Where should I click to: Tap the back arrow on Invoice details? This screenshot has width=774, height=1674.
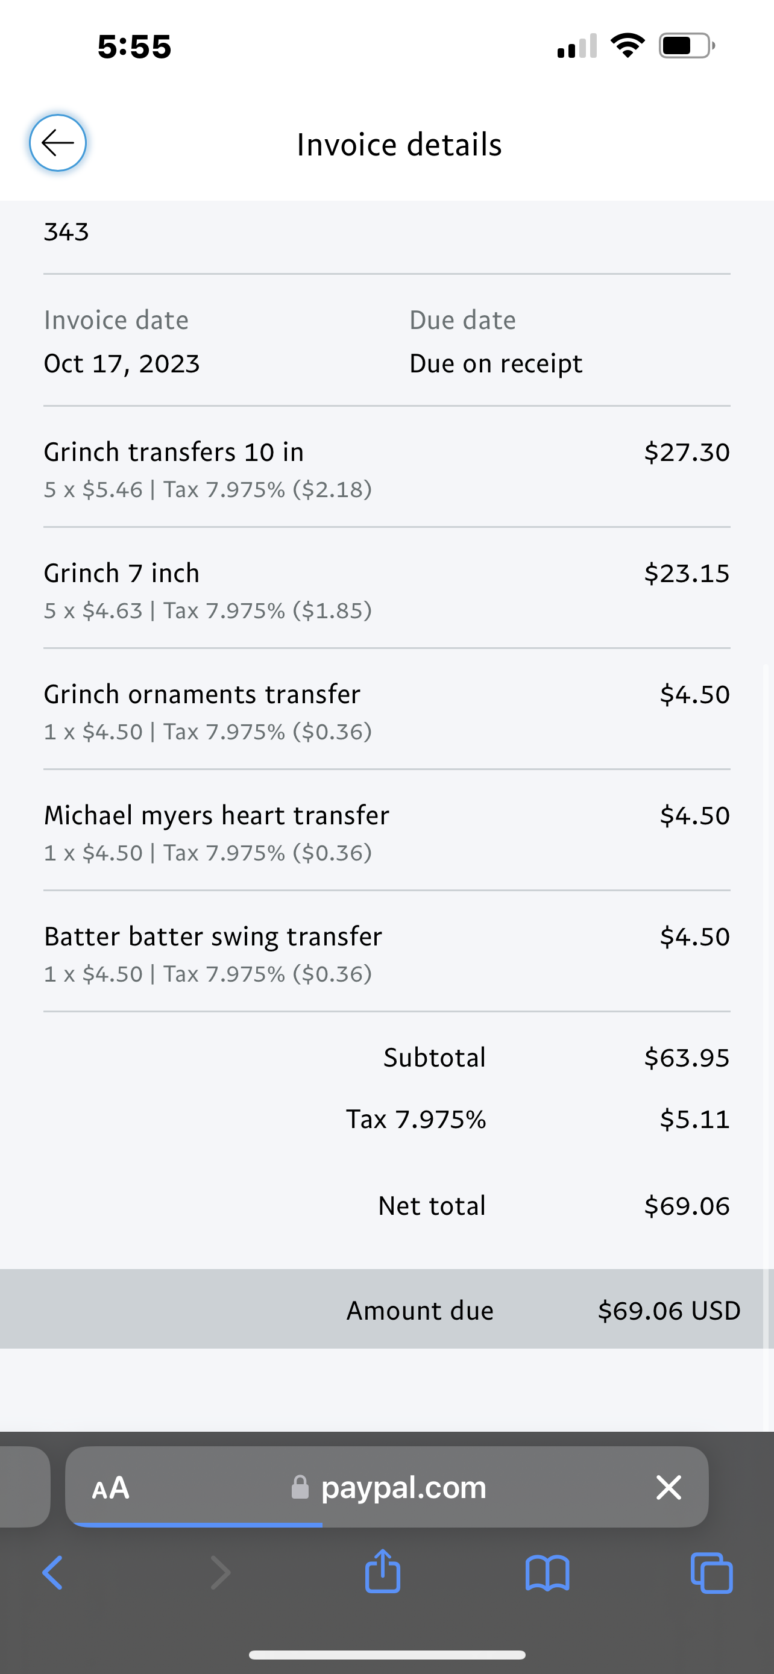pyautogui.click(x=58, y=143)
